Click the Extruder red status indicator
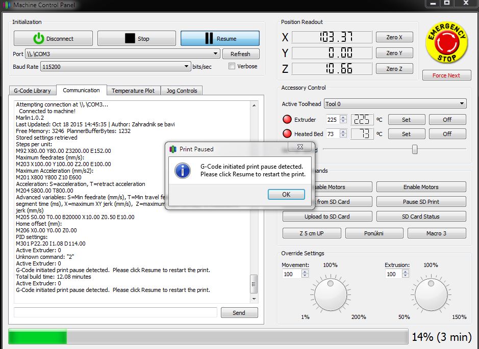Screen dimensions: 479x349 (x=287, y=120)
